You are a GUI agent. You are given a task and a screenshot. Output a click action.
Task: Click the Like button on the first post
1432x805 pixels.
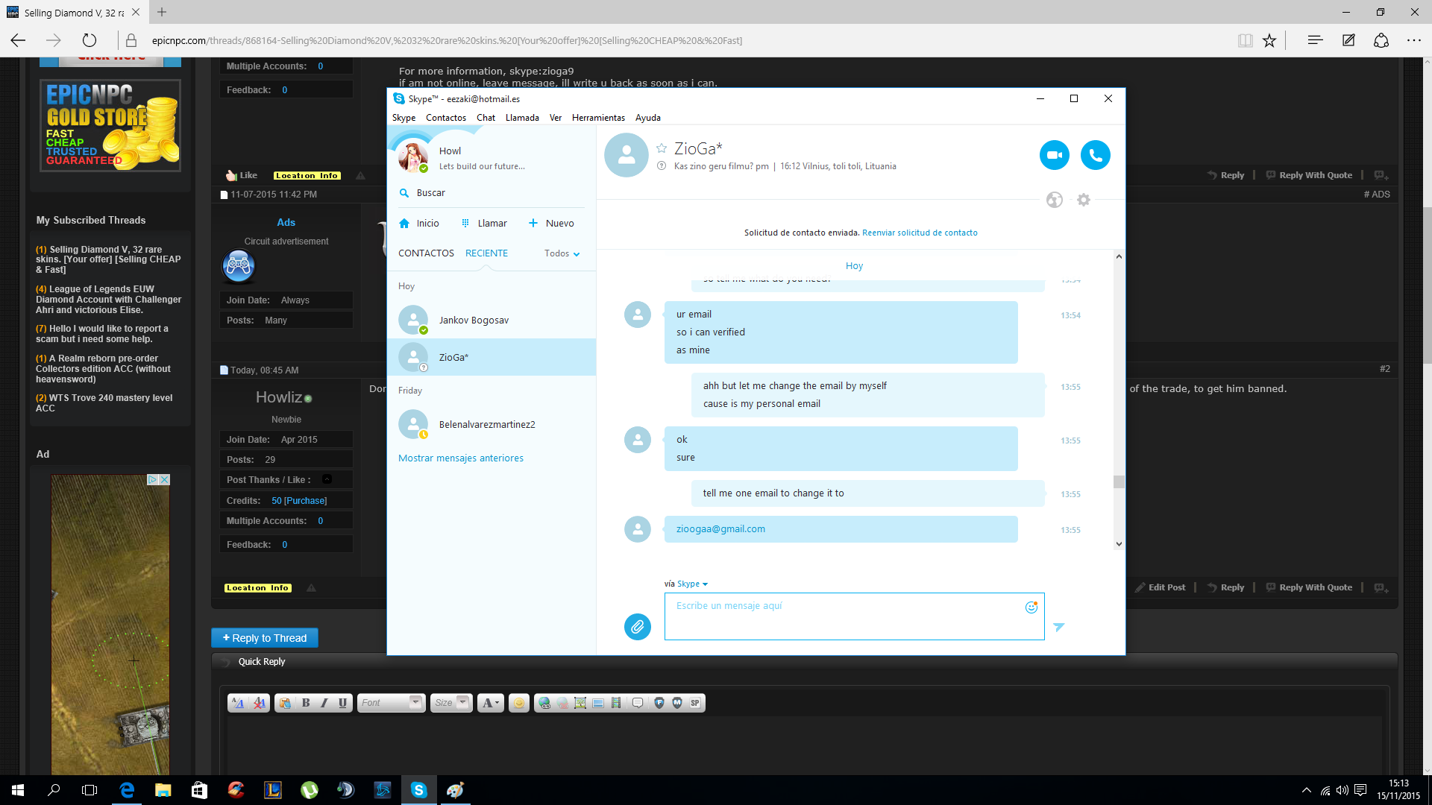(x=242, y=176)
